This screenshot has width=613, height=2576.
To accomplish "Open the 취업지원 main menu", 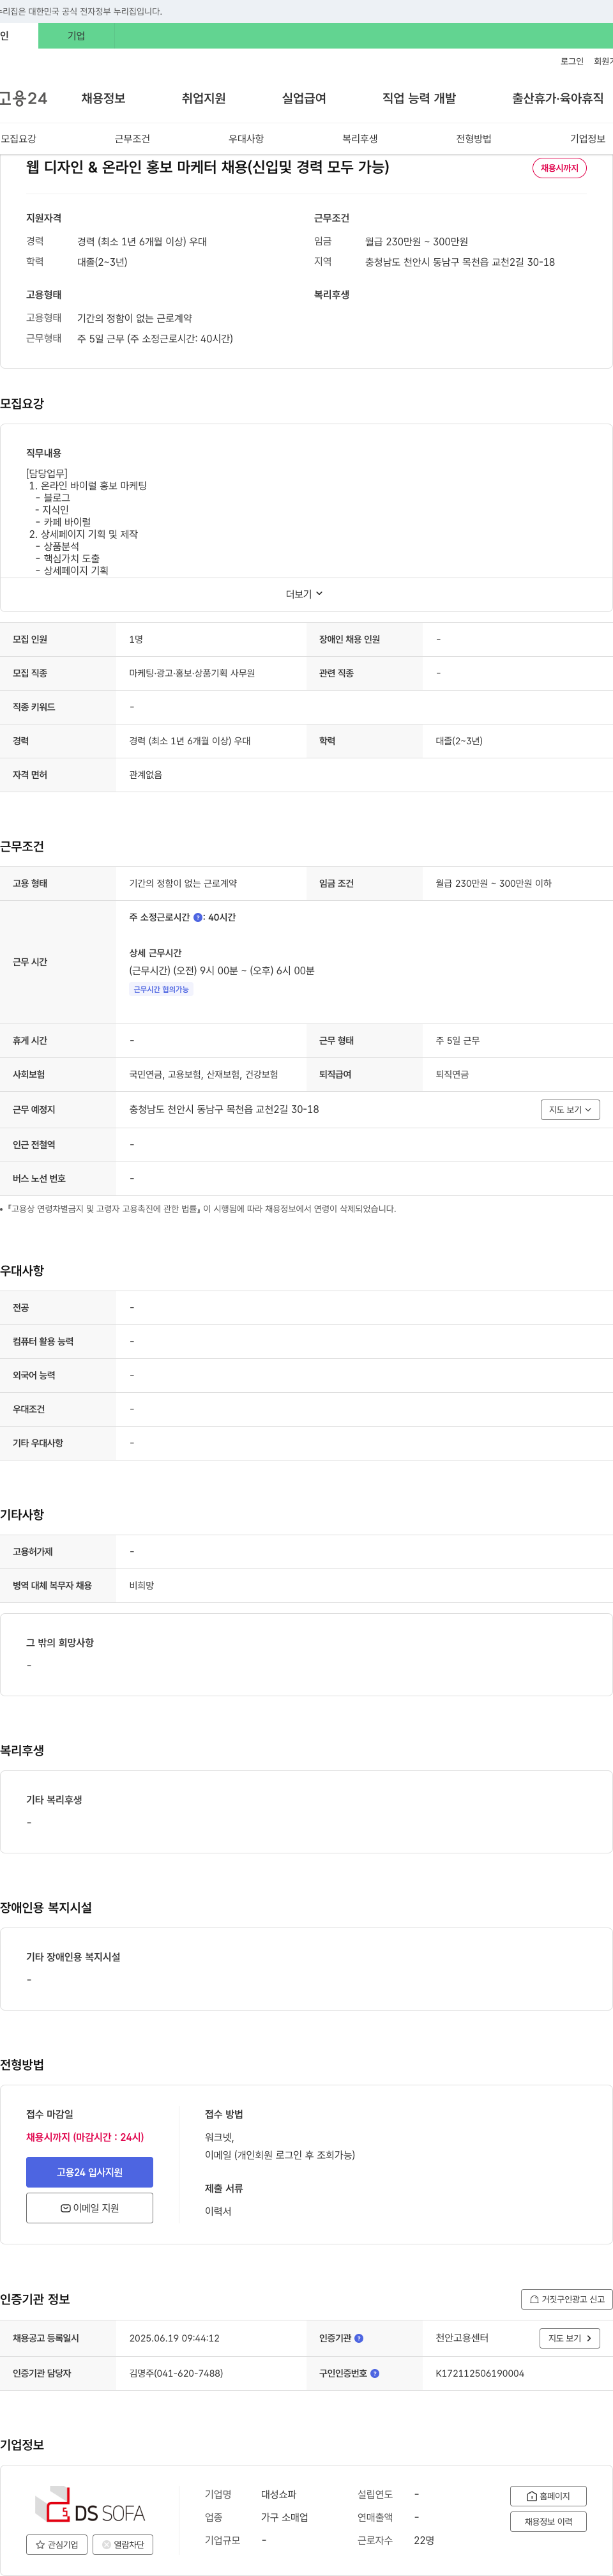I will [203, 98].
